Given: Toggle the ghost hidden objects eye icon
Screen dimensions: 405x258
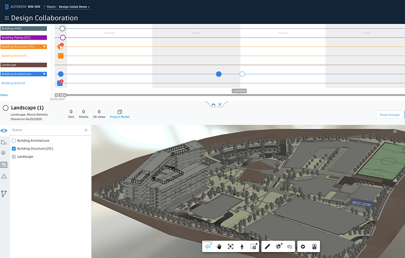Looking at the screenshot, I should click(x=289, y=246).
